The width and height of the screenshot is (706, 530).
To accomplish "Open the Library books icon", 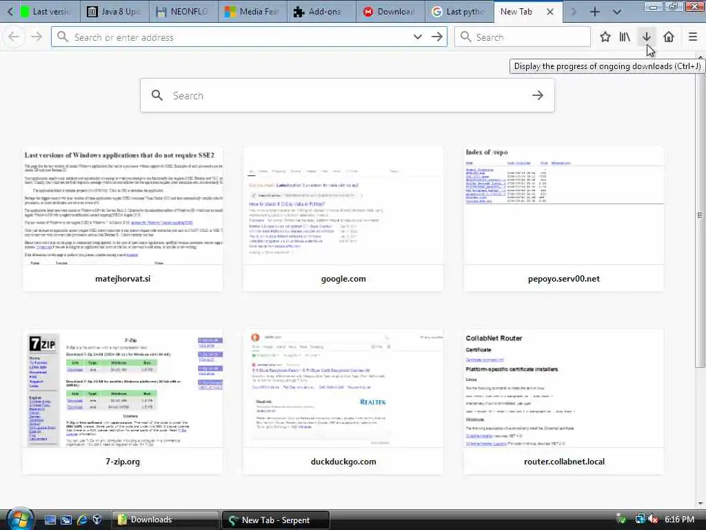I will [625, 37].
